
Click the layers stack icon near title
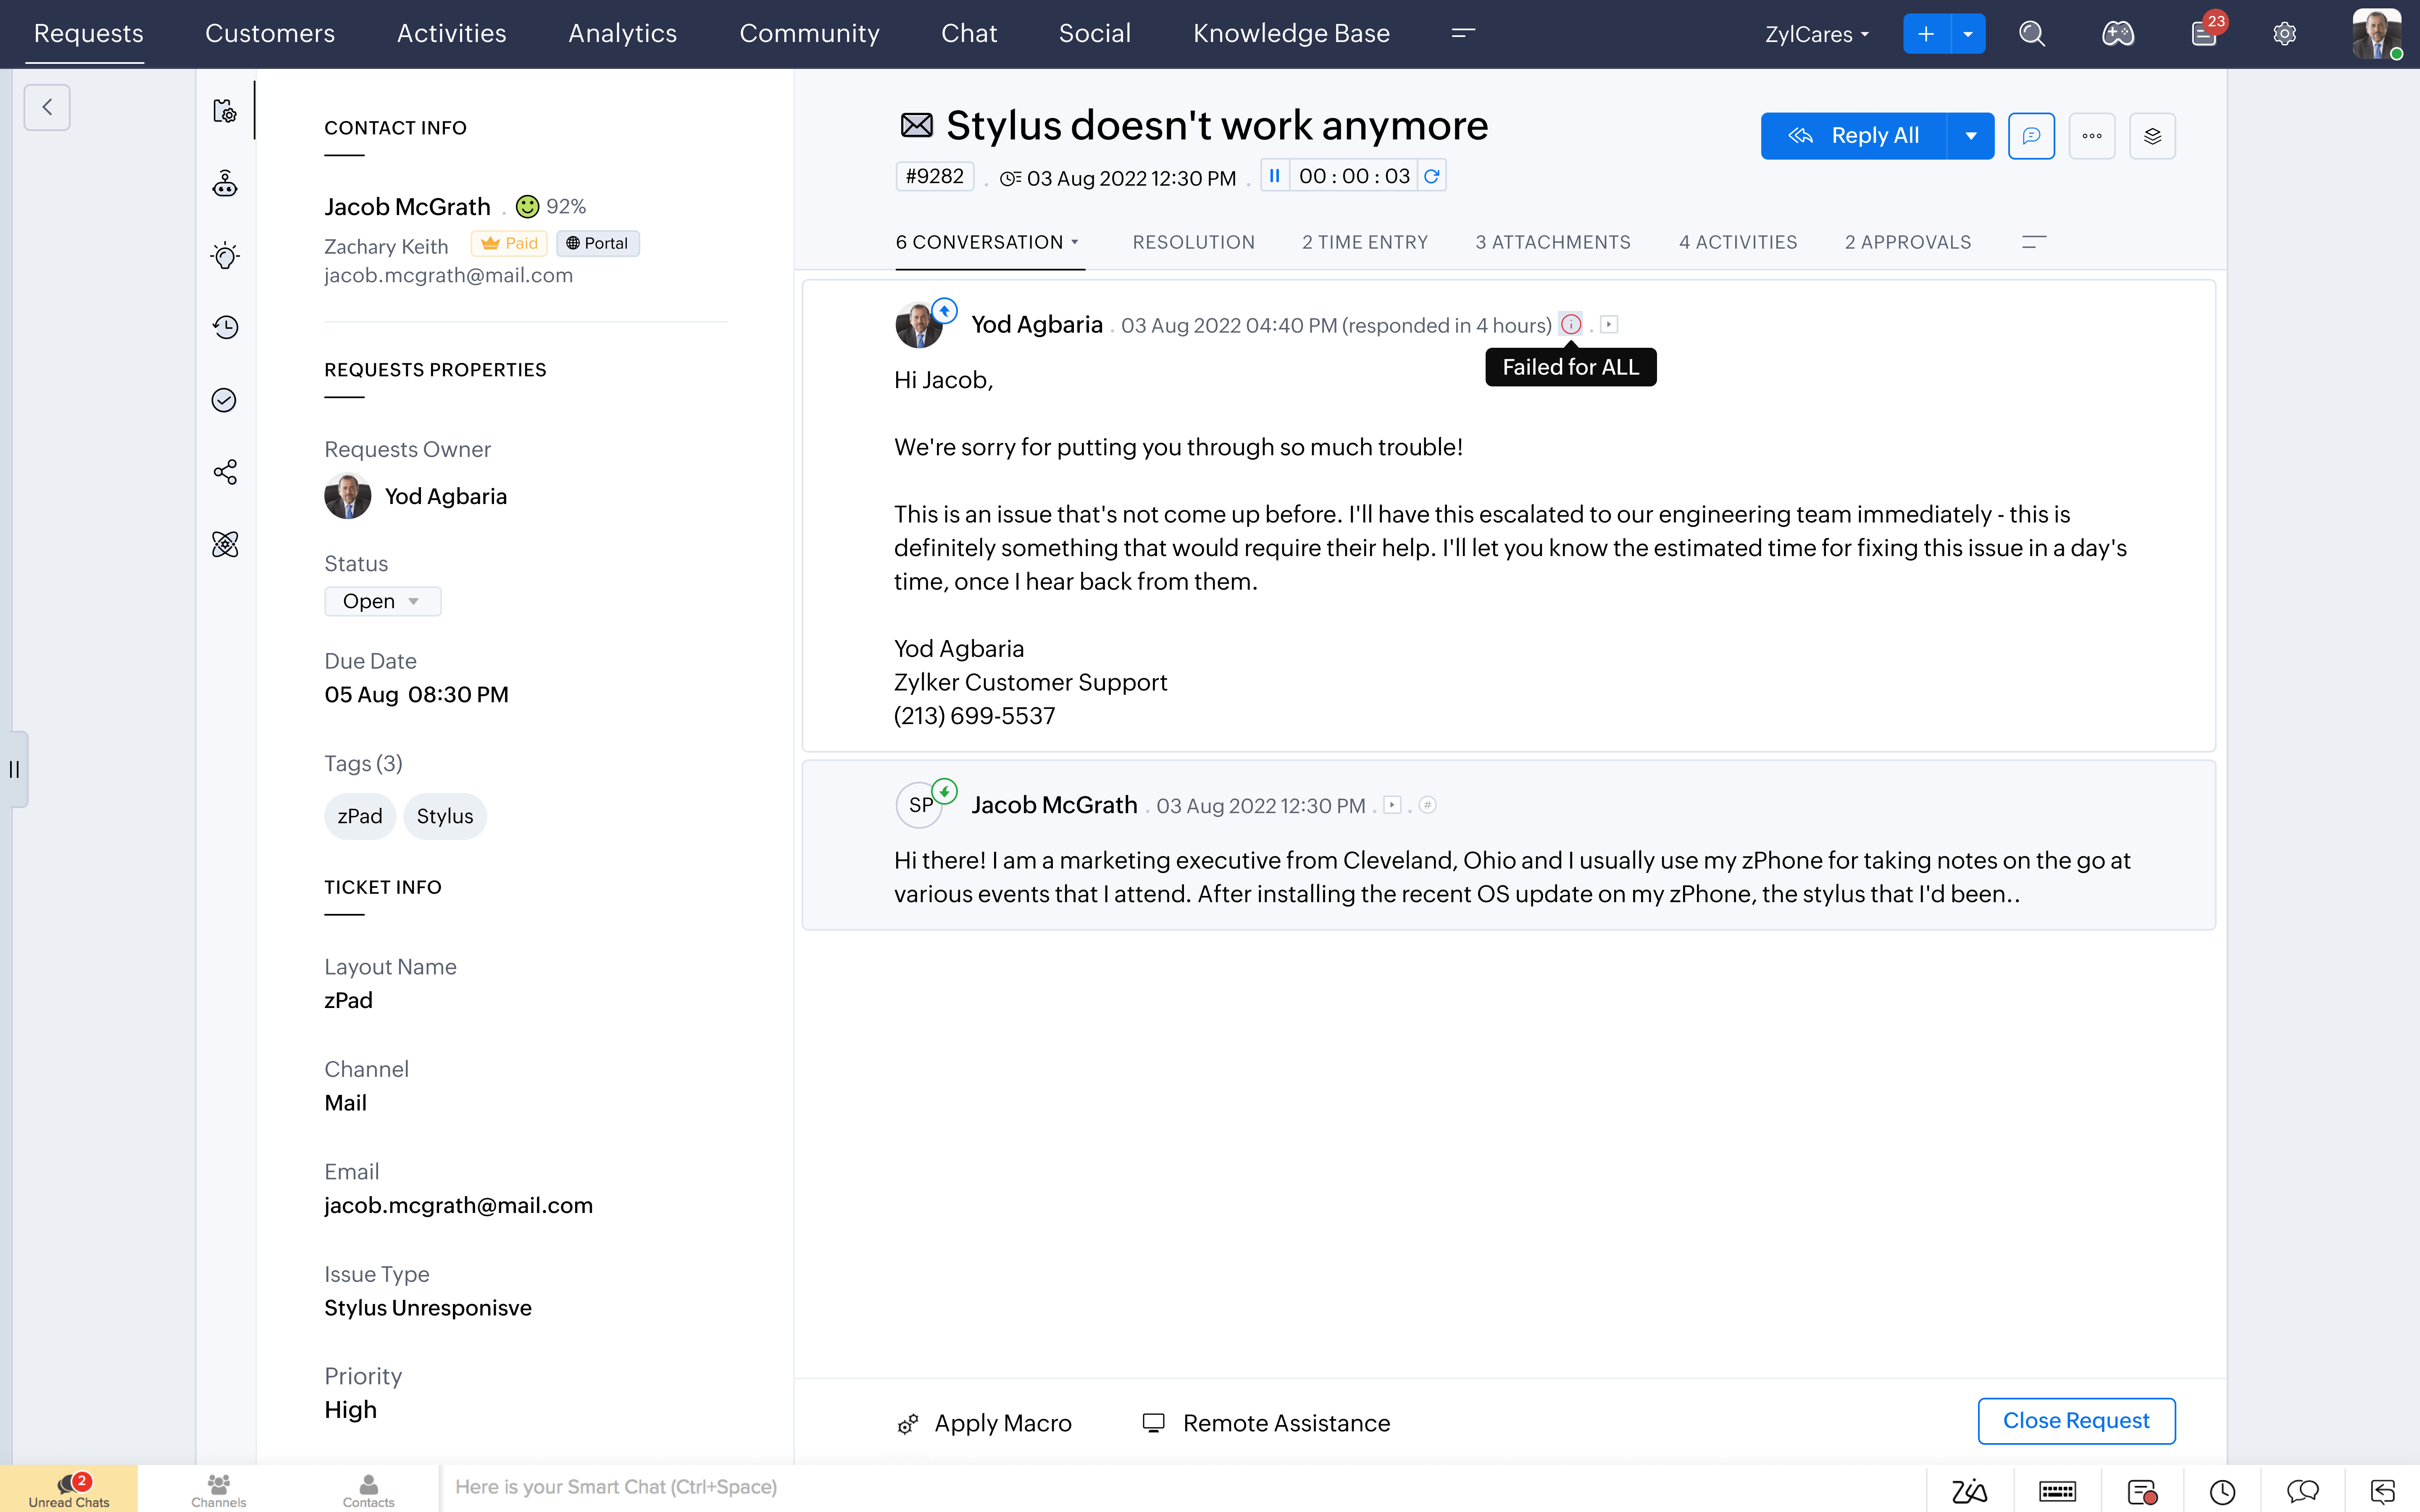coord(2152,136)
